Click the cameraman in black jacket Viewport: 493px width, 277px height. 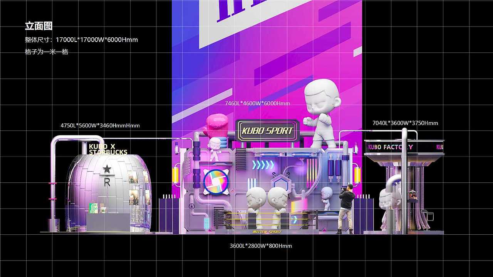coord(346,209)
